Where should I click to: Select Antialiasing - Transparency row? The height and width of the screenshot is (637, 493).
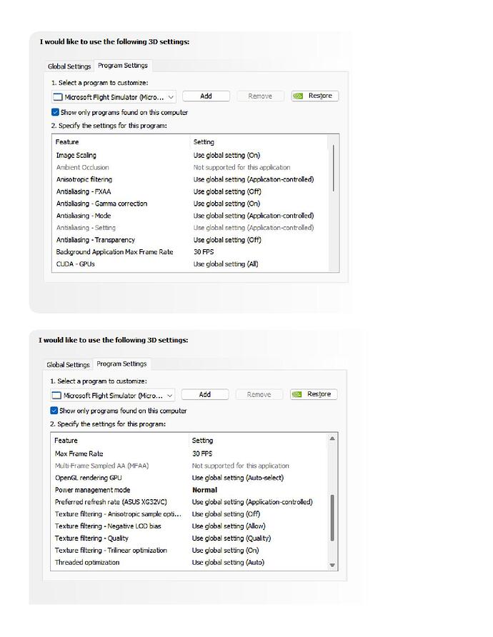click(x=189, y=240)
